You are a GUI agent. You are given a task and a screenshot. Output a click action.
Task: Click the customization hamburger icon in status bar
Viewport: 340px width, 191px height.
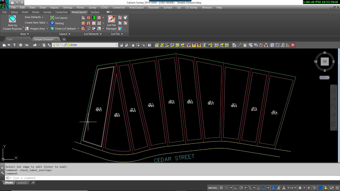(x=337, y=188)
